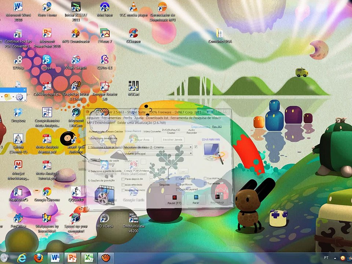This screenshot has height=264, width=352.
Task: Enable Cursor Record checkbox
Action: pyautogui.click(x=177, y=179)
